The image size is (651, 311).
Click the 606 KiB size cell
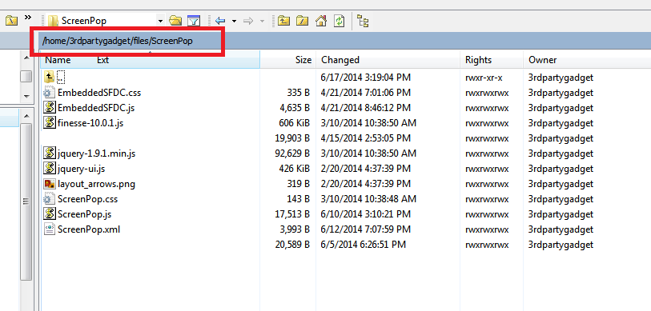pyautogui.click(x=295, y=123)
